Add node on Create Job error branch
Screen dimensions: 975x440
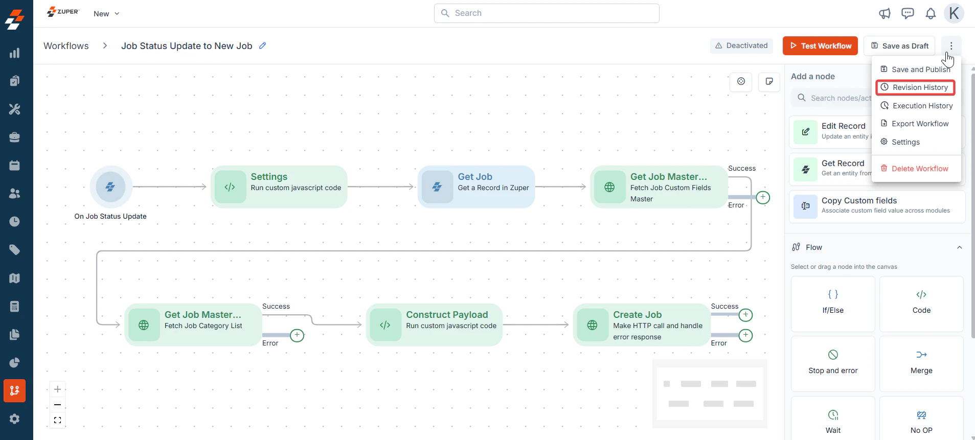click(746, 335)
